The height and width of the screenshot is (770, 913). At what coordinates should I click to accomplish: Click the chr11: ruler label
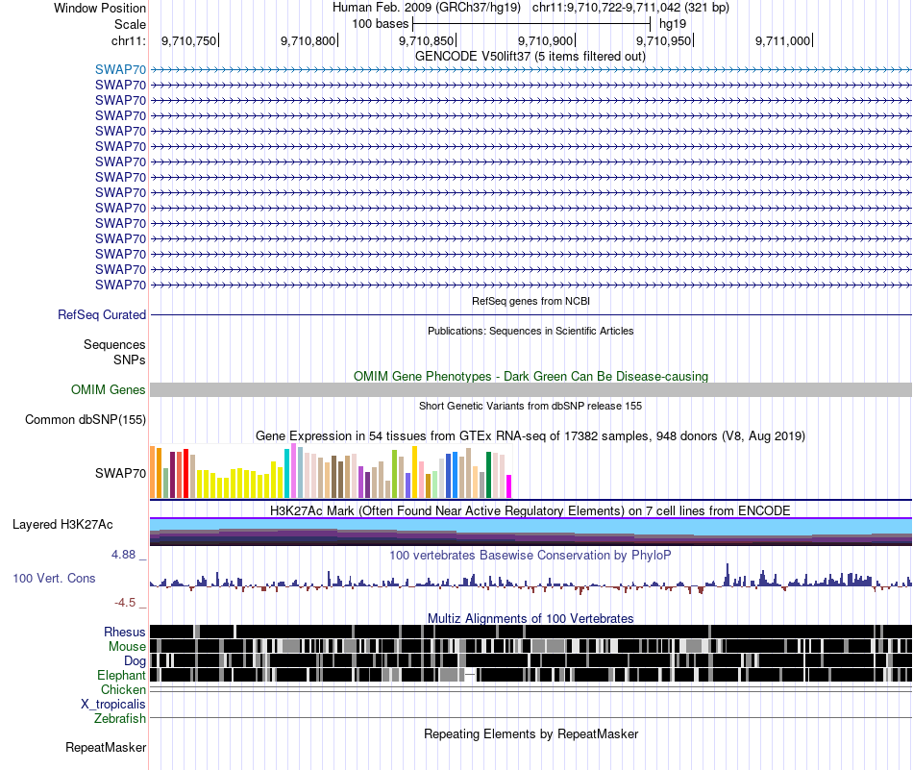pos(128,40)
